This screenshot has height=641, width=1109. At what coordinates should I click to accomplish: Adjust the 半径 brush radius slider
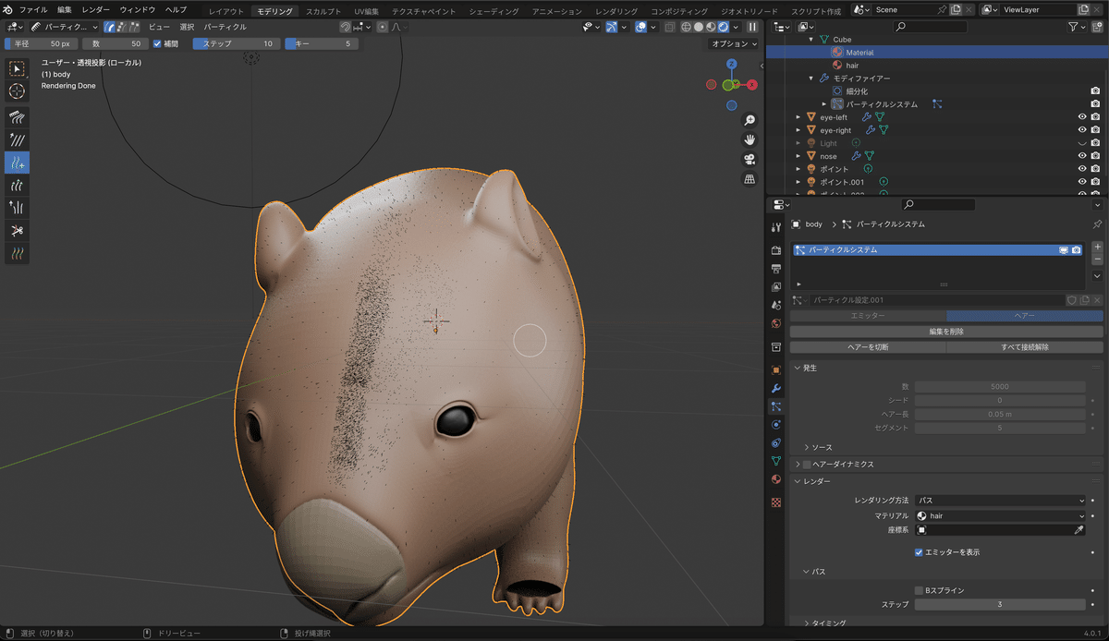(x=42, y=43)
